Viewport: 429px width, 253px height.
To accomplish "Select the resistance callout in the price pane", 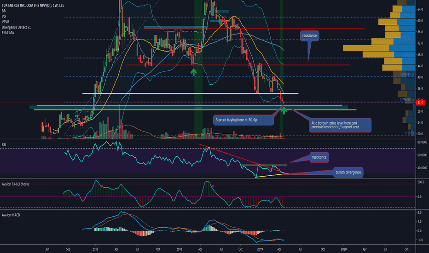I will pyautogui.click(x=309, y=36).
